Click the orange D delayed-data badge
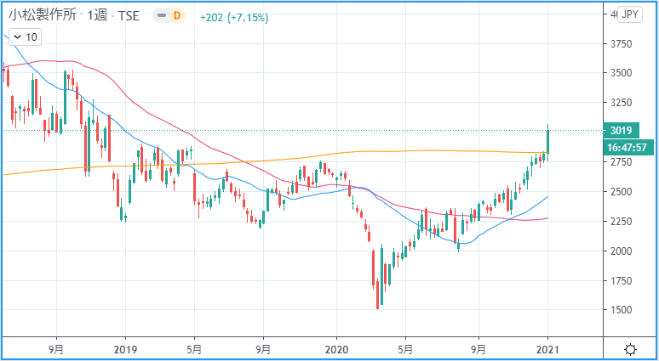Viewport: 659px width, 361px height. [177, 17]
